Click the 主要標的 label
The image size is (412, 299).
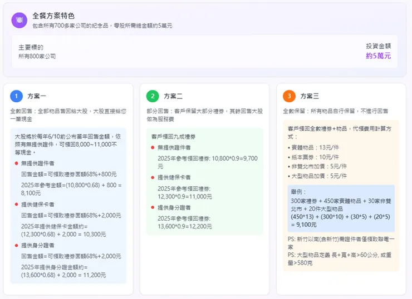[31, 47]
